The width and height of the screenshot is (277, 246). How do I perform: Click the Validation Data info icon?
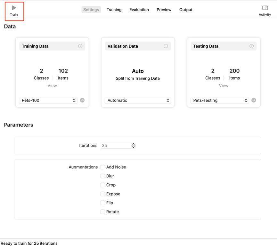[166, 46]
